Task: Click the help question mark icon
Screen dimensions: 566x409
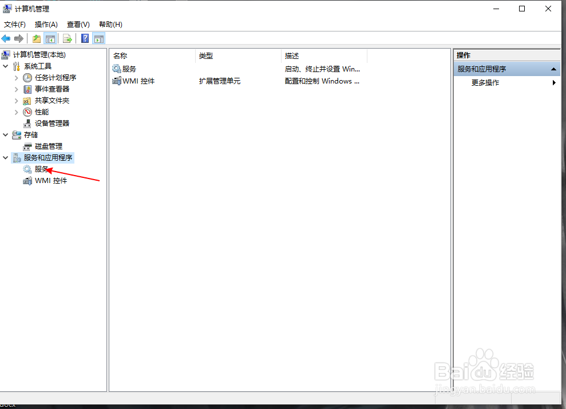Action: [x=84, y=38]
